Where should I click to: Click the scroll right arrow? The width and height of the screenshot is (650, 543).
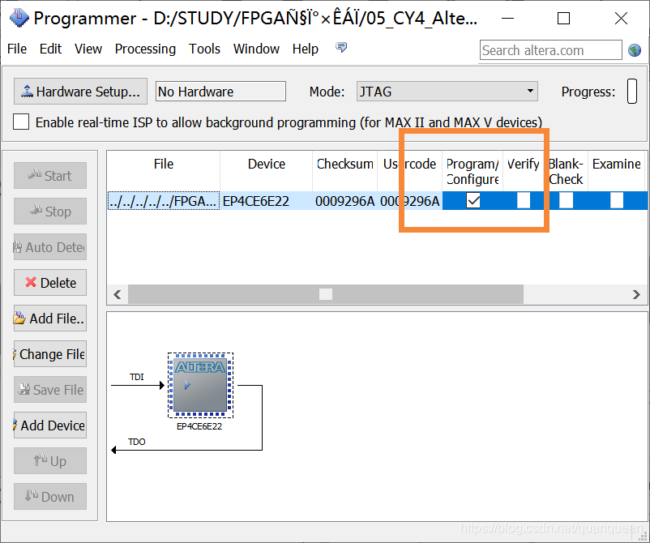[x=636, y=294]
